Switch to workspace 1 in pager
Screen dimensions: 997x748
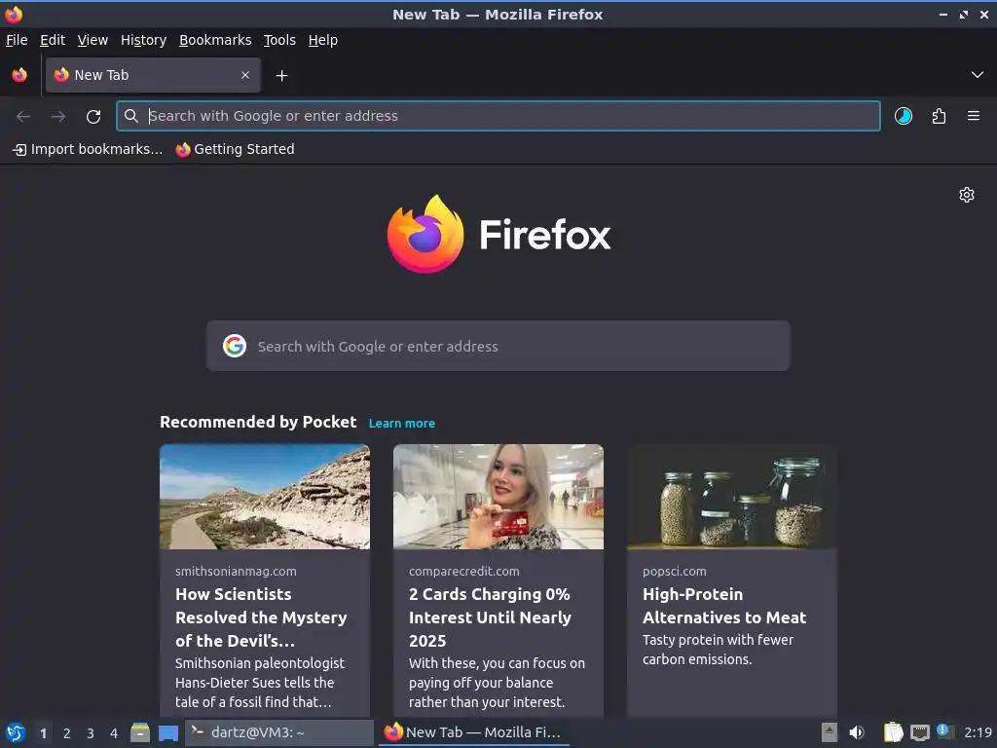click(43, 733)
